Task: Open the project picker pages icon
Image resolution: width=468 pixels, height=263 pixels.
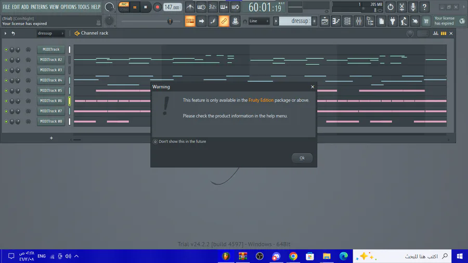Action: click(x=382, y=21)
